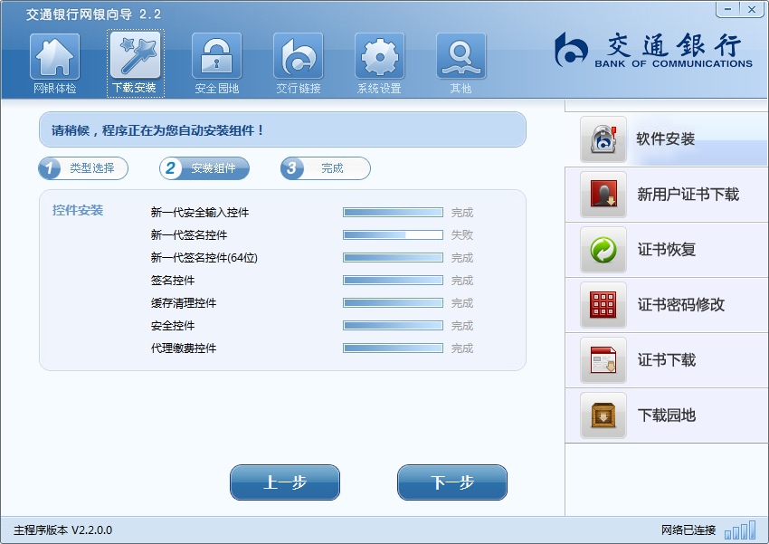Close the 网银向导 window
769x544 pixels.
[x=751, y=9]
